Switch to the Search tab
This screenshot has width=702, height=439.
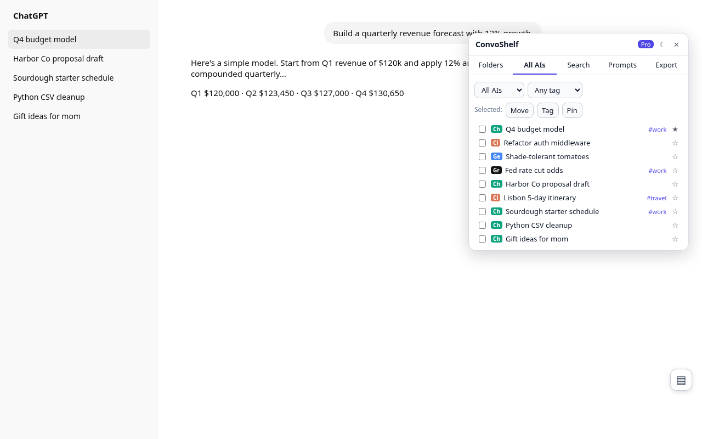coord(579,65)
